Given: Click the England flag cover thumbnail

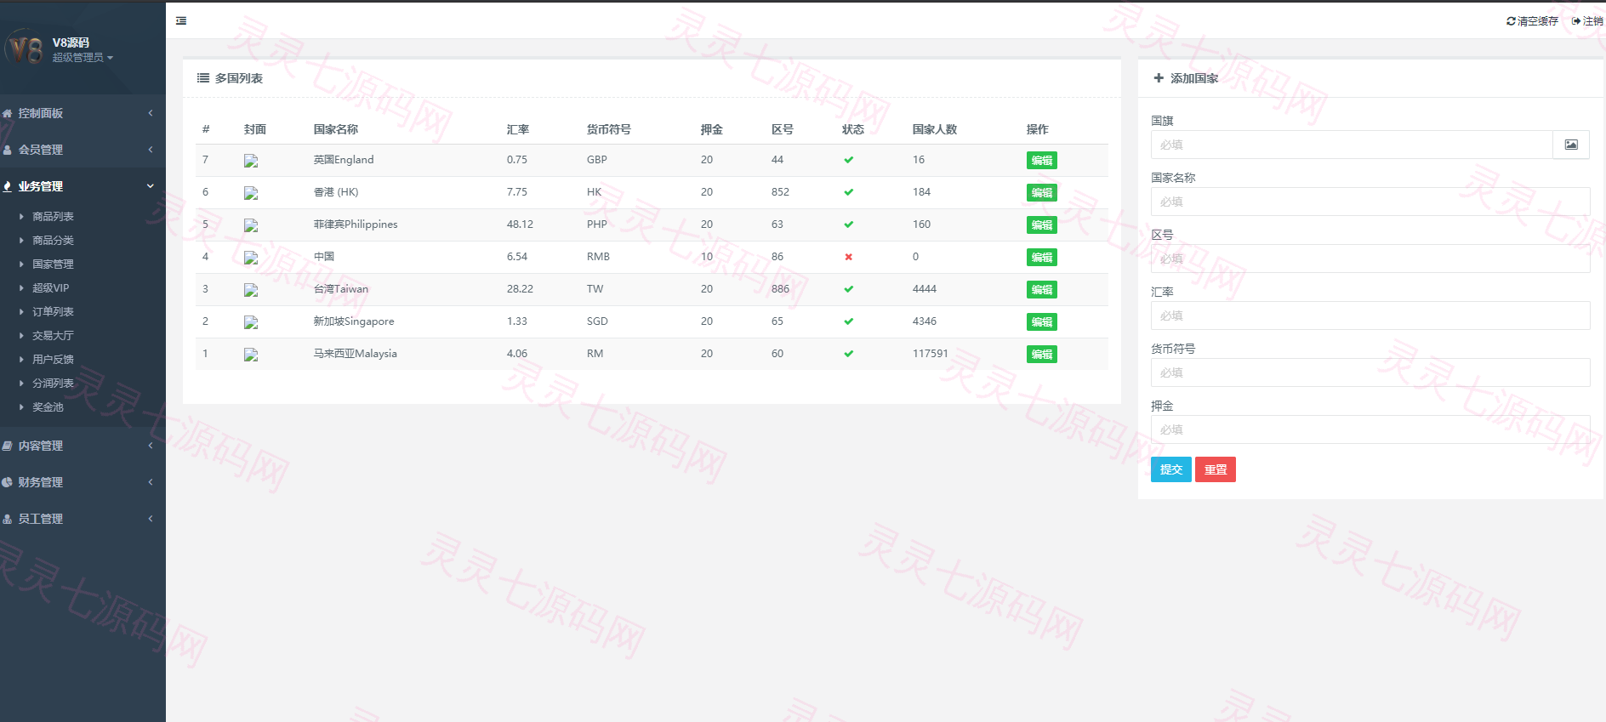Looking at the screenshot, I should 251,161.
